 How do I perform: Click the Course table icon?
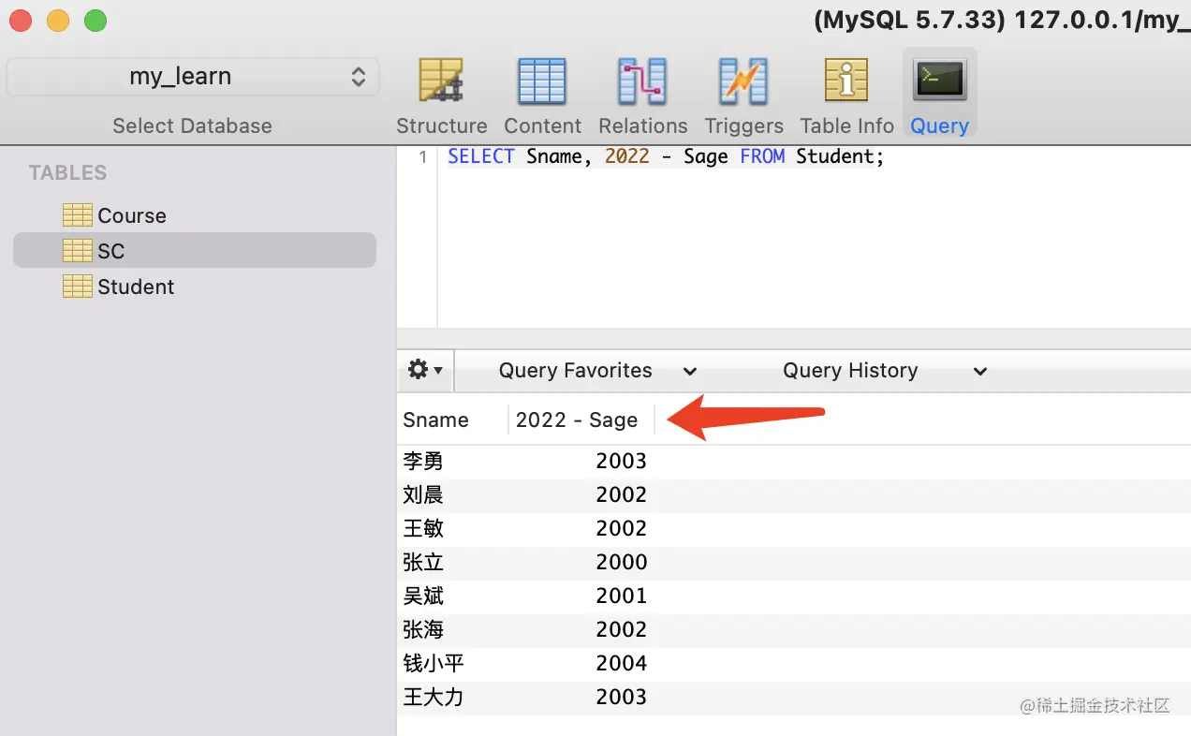coord(78,215)
